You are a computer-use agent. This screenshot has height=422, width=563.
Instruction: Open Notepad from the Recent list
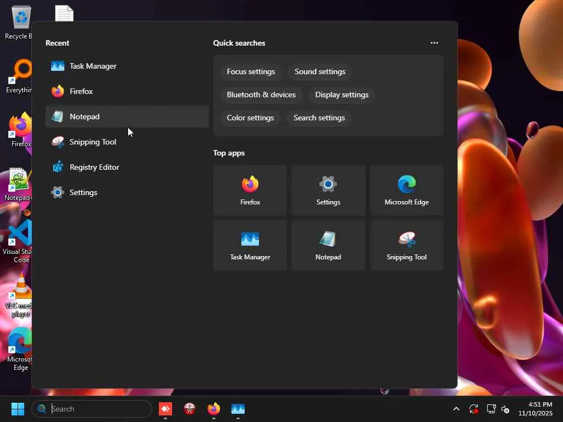pyautogui.click(x=127, y=116)
